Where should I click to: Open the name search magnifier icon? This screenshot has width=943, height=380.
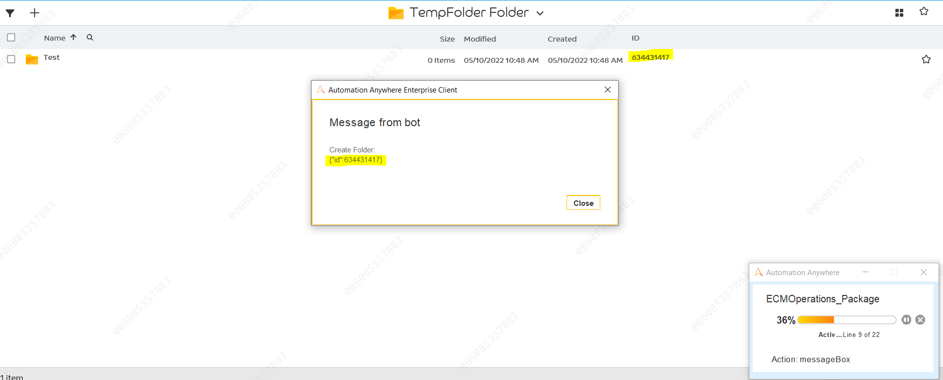click(90, 37)
